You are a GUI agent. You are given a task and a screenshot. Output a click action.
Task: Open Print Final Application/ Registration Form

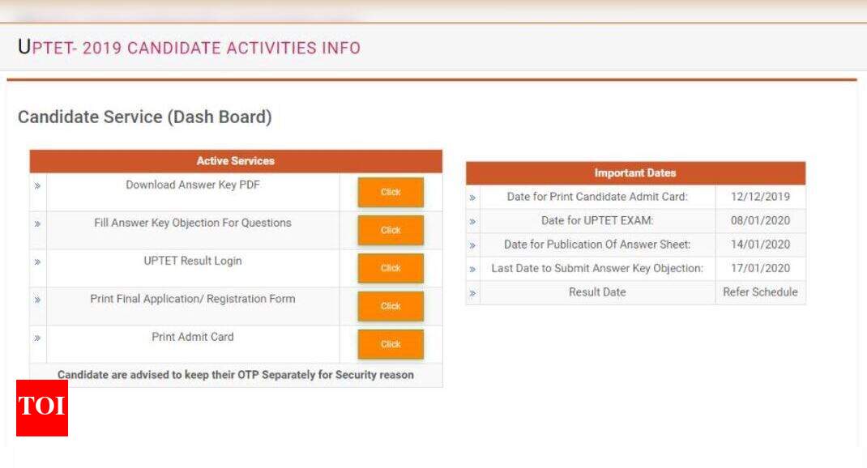tap(390, 306)
